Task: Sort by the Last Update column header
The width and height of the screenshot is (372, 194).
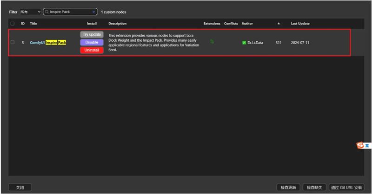Action: tap(300, 24)
